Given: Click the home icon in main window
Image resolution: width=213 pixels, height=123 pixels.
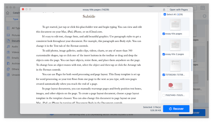Looking at the screenshot, I should (x=8, y=13).
